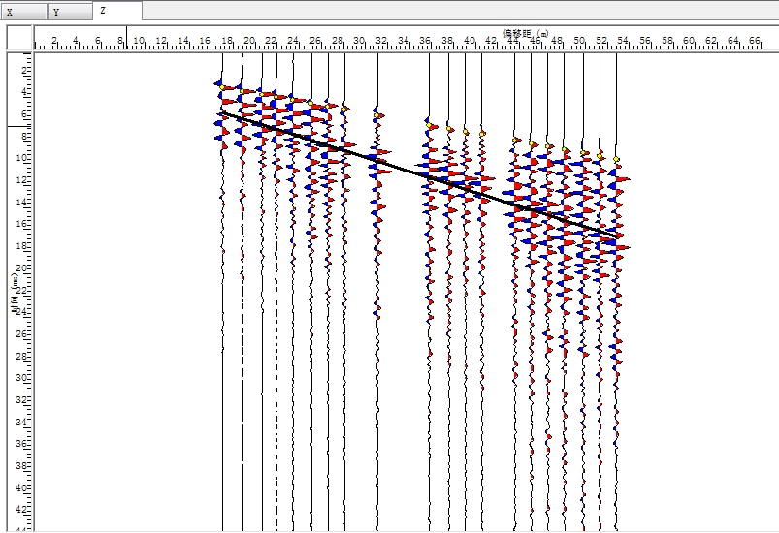Switch to the Y tab
The image size is (779, 533).
[x=70, y=12]
